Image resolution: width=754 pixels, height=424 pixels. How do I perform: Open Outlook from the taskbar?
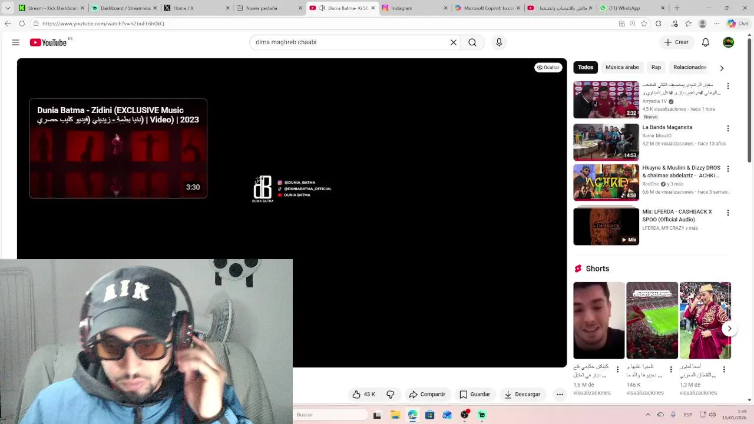click(447, 415)
